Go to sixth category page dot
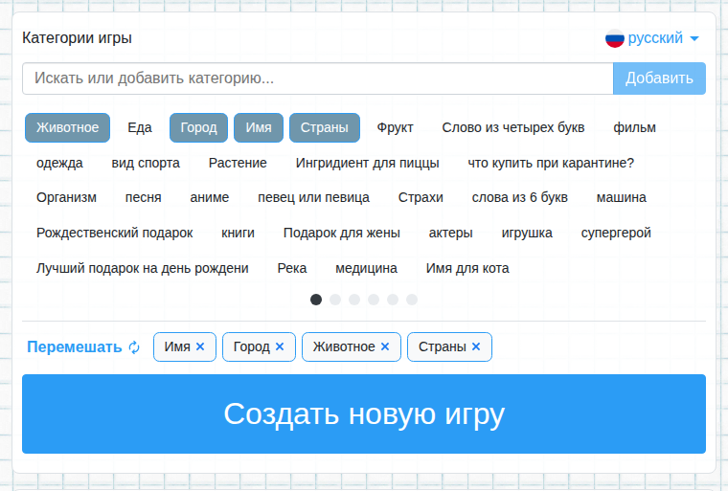 pos(412,300)
